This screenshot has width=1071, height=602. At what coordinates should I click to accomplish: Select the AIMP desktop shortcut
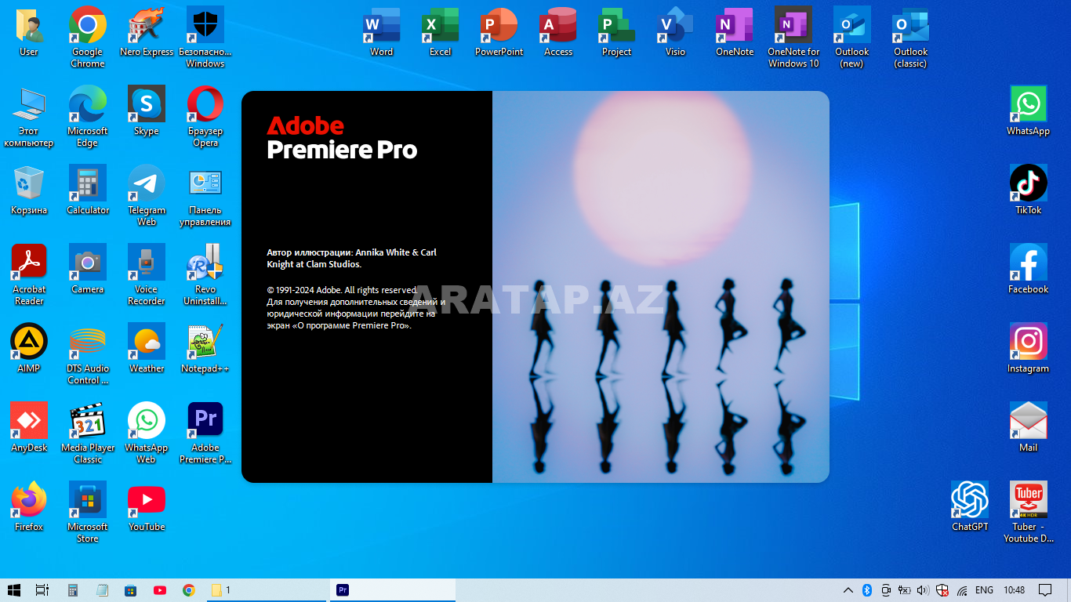[x=29, y=348]
